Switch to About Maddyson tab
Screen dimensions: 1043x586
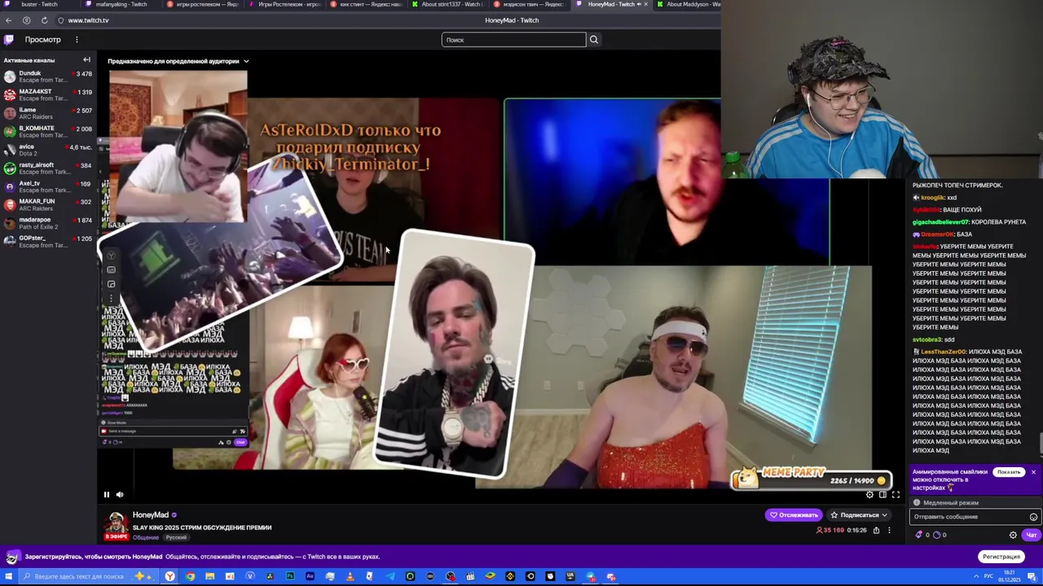[689, 4]
